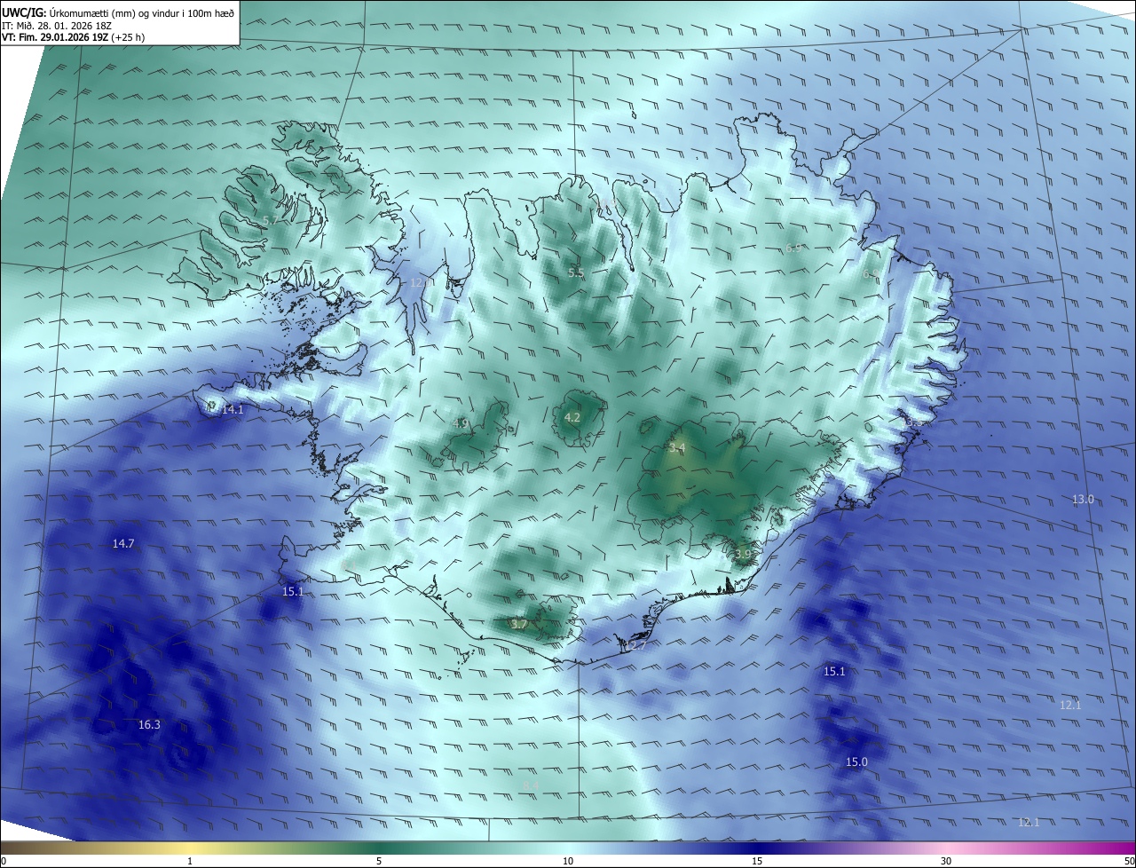1136x868 pixels.
Task: Click the 3.7 value on Mýrdalsjökull
Action: tap(519, 625)
